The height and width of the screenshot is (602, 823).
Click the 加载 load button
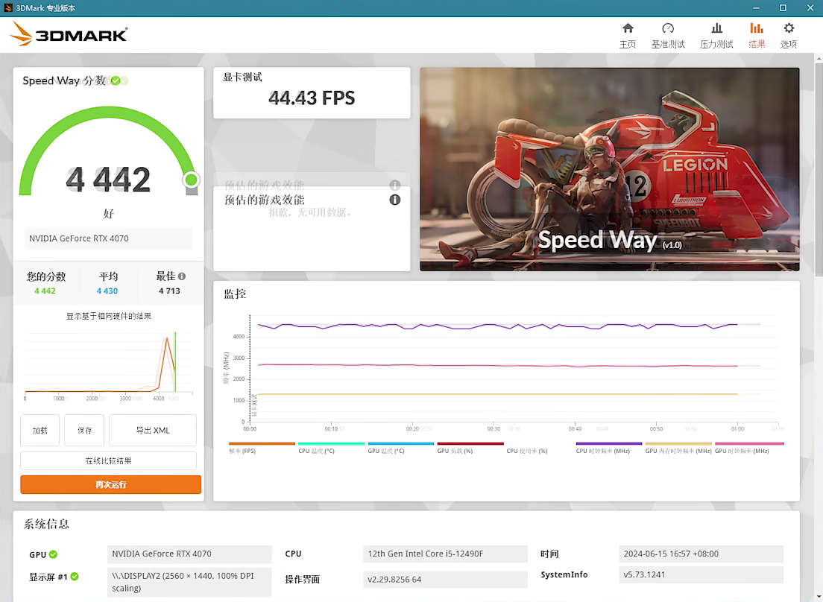pyautogui.click(x=40, y=431)
